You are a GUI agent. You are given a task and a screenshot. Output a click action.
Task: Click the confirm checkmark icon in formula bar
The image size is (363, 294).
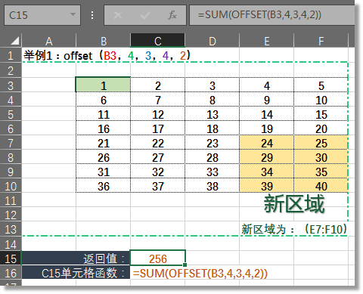pos(145,15)
